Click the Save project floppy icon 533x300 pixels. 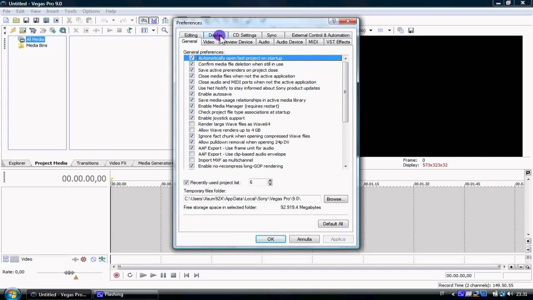26,20
